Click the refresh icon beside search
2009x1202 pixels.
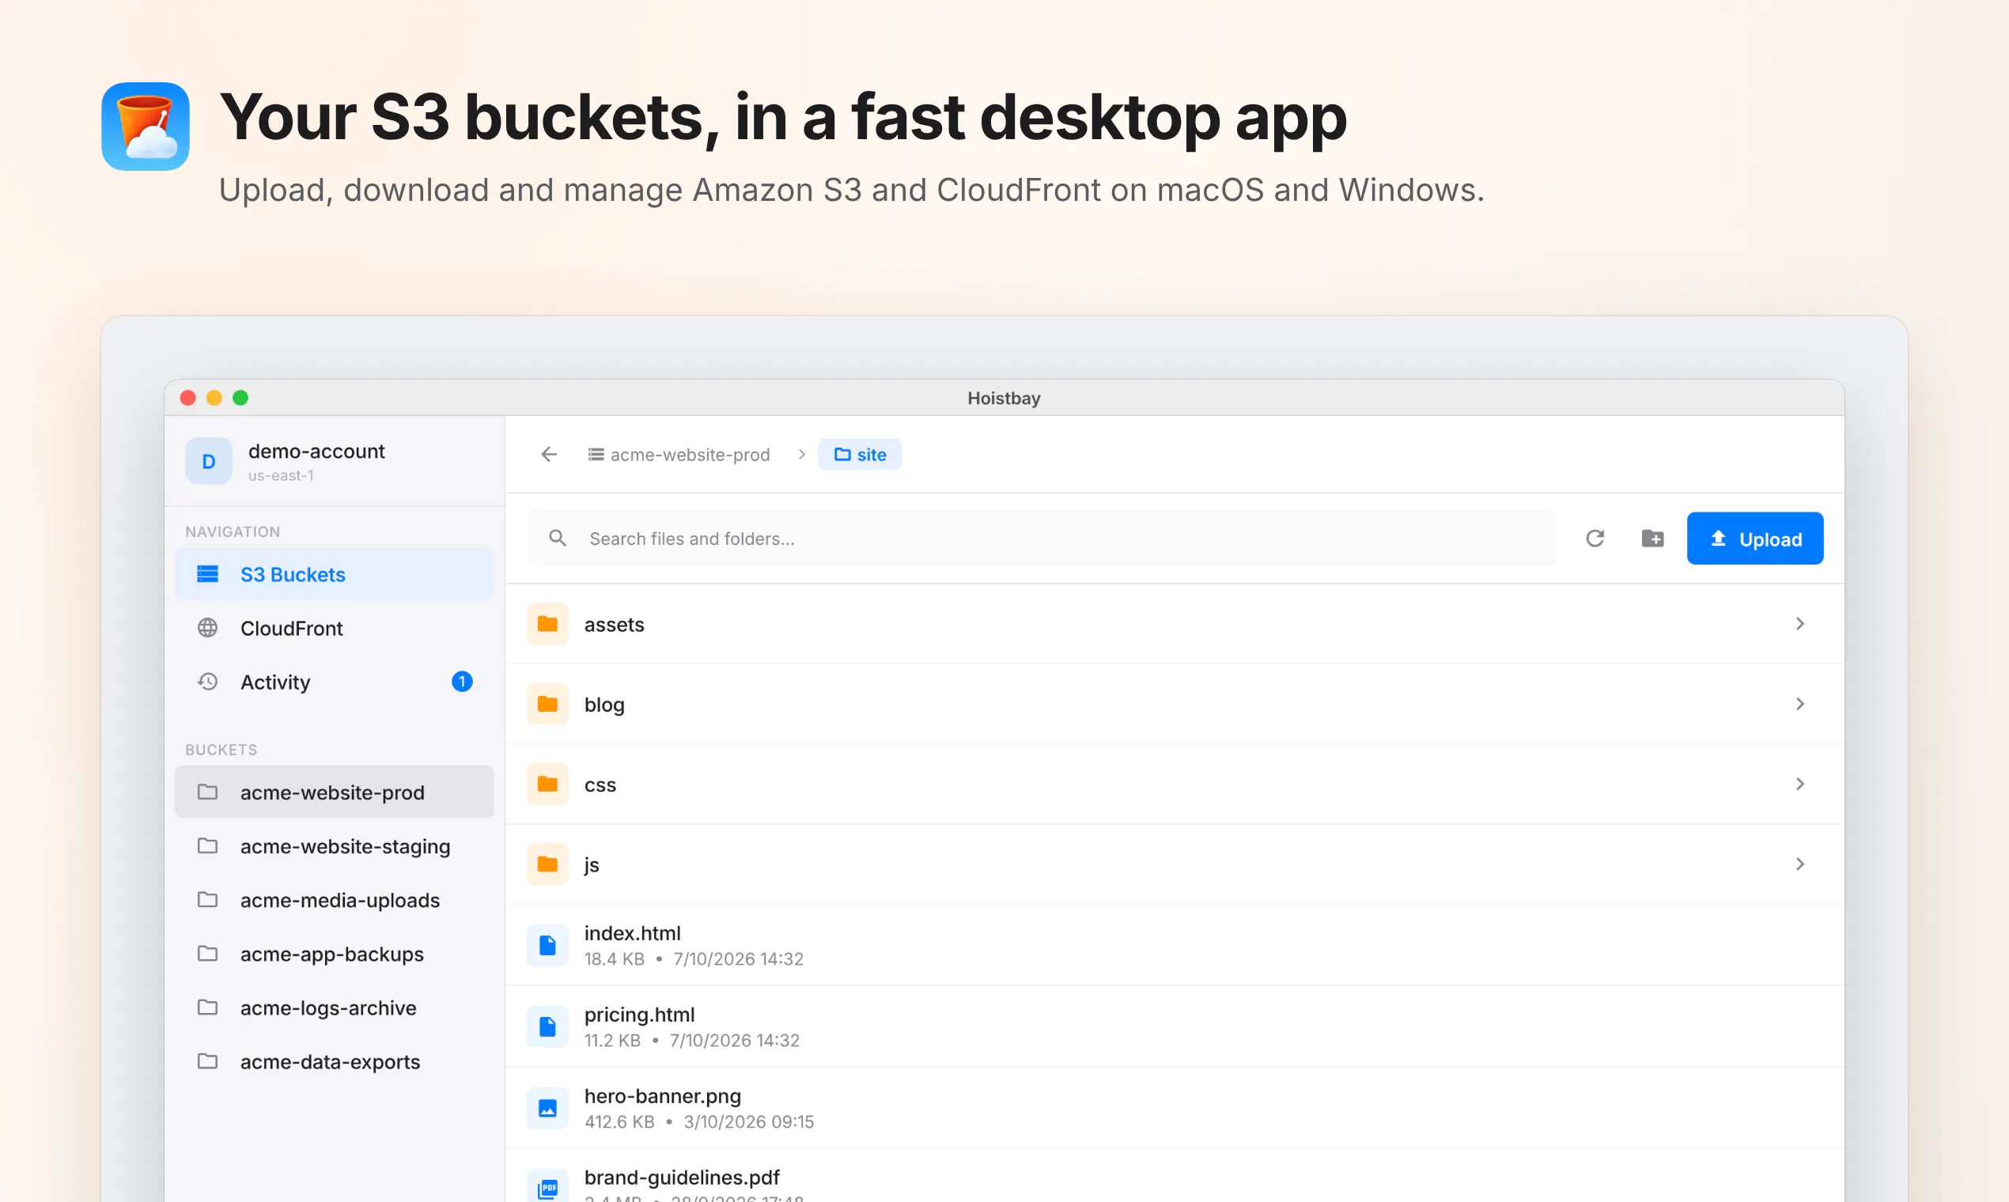pos(1595,539)
